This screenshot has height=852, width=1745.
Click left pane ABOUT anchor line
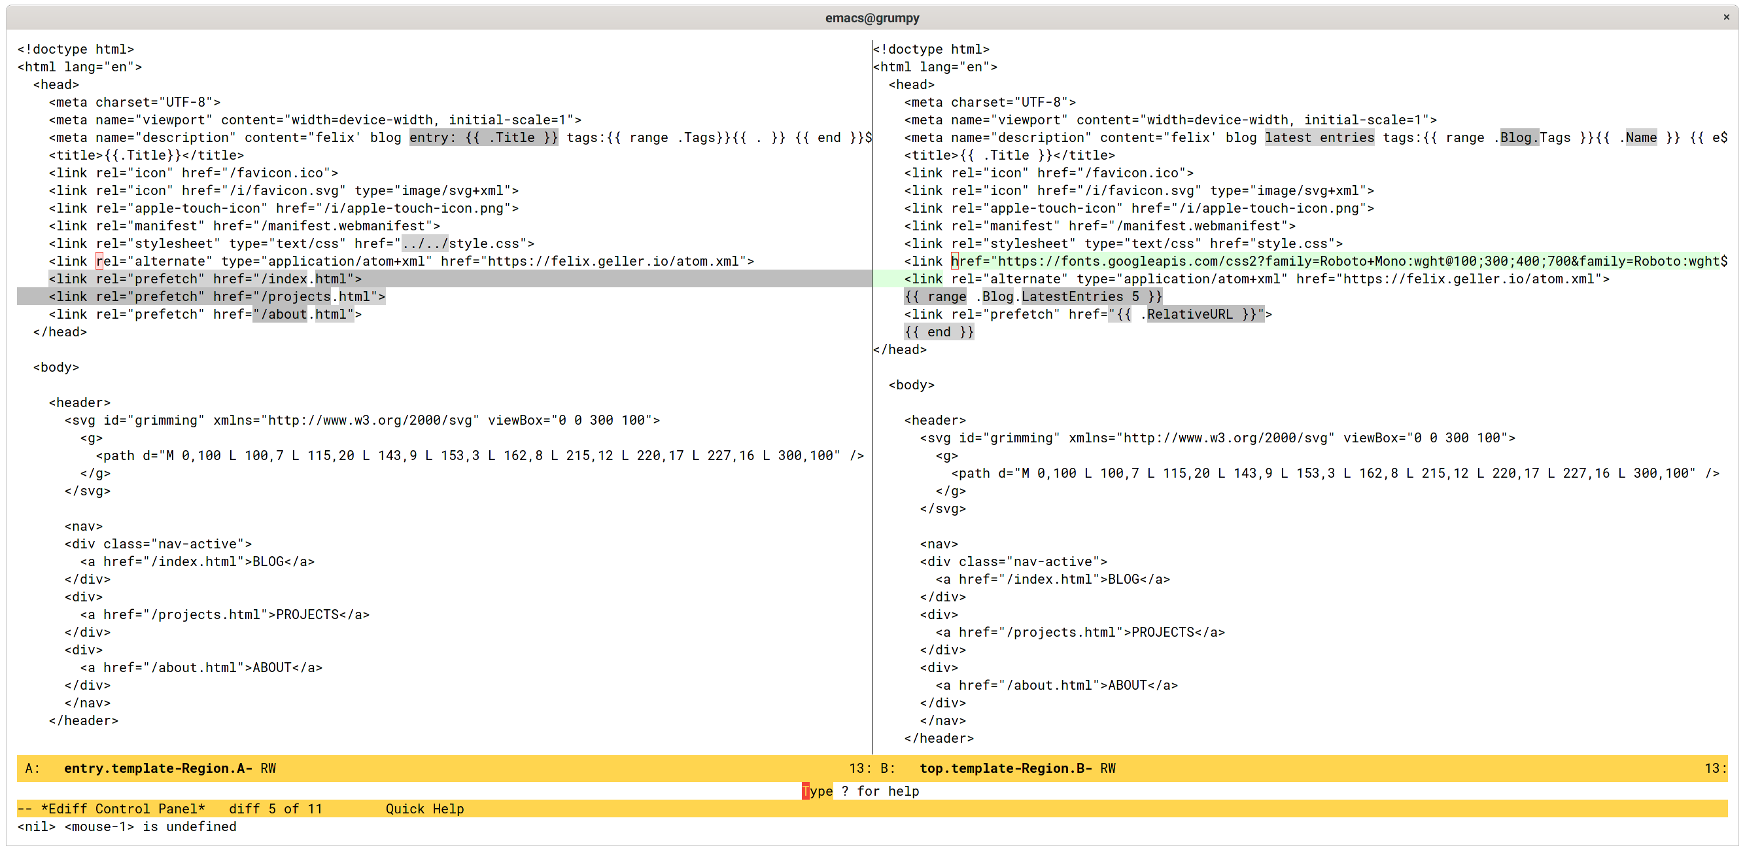(x=201, y=667)
